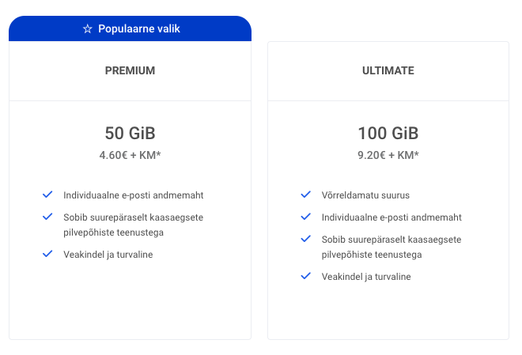Click checkmark beside Premium Individuaalne e-posti andmemaht
The image size is (522, 355).
(47, 194)
